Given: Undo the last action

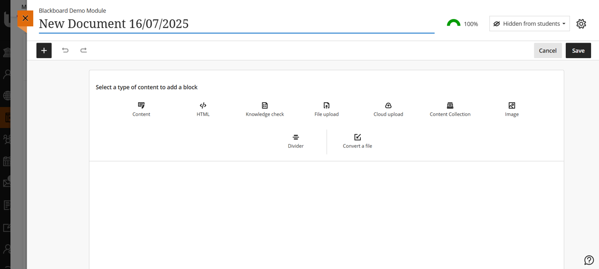Looking at the screenshot, I should pyautogui.click(x=65, y=50).
